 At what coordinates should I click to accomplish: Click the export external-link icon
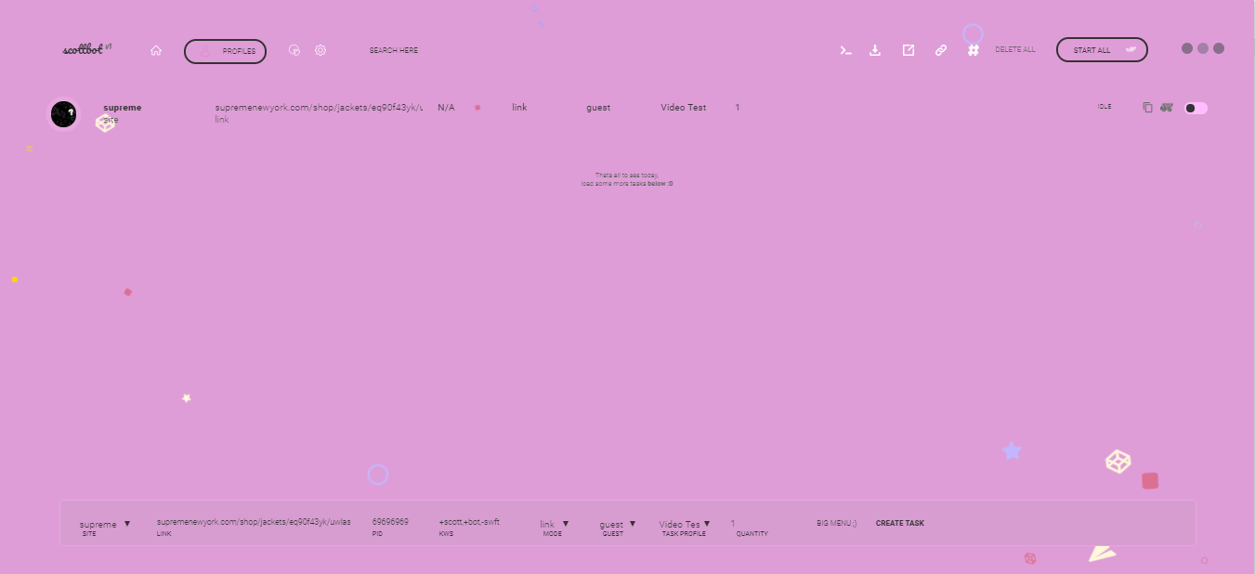tap(909, 50)
